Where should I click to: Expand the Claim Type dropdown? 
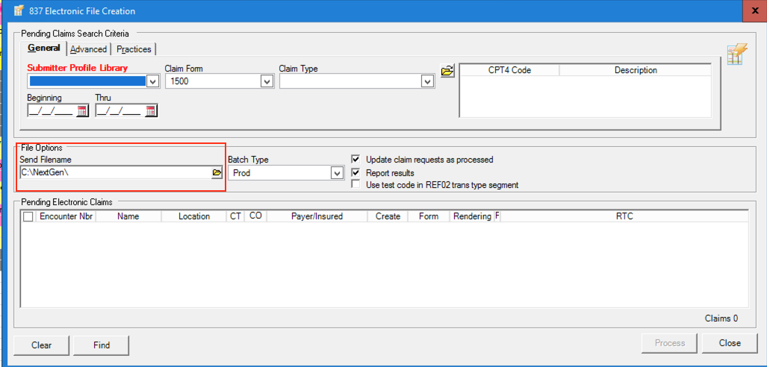tap(428, 81)
